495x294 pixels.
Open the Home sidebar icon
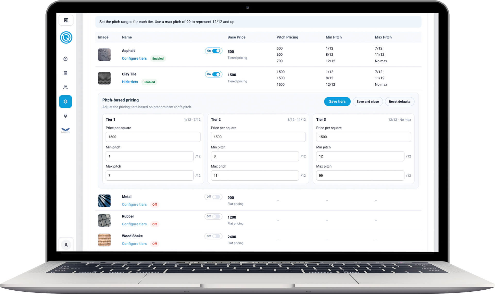(65, 59)
